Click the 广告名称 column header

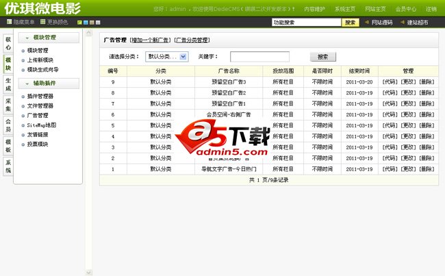click(229, 71)
